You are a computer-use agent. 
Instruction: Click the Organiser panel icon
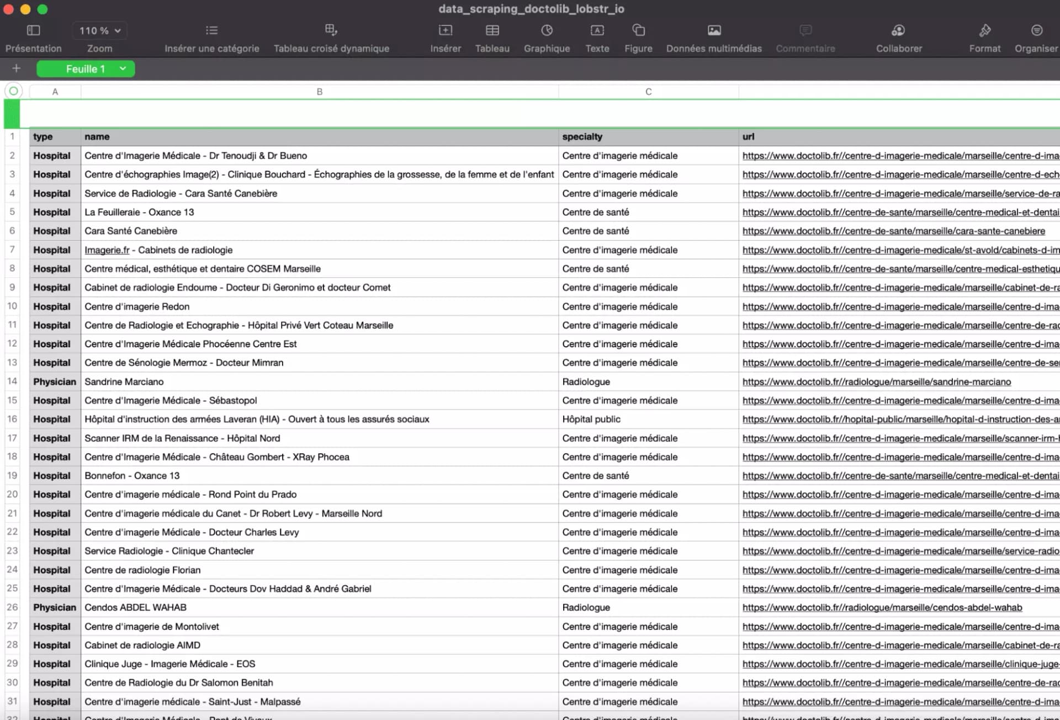click(1037, 36)
